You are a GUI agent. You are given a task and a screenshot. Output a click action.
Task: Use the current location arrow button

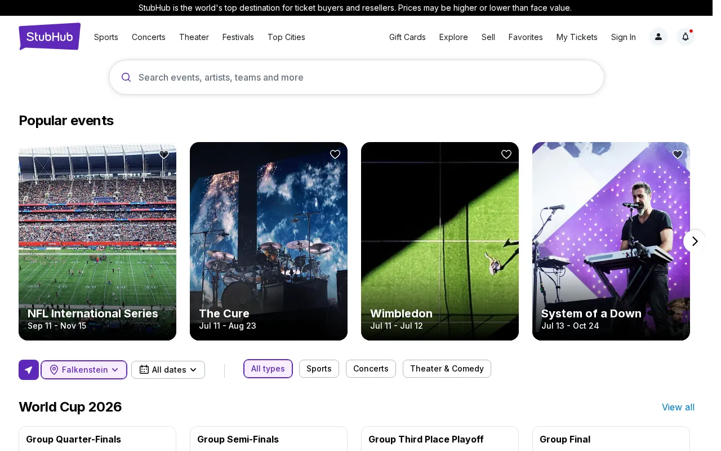pyautogui.click(x=29, y=370)
